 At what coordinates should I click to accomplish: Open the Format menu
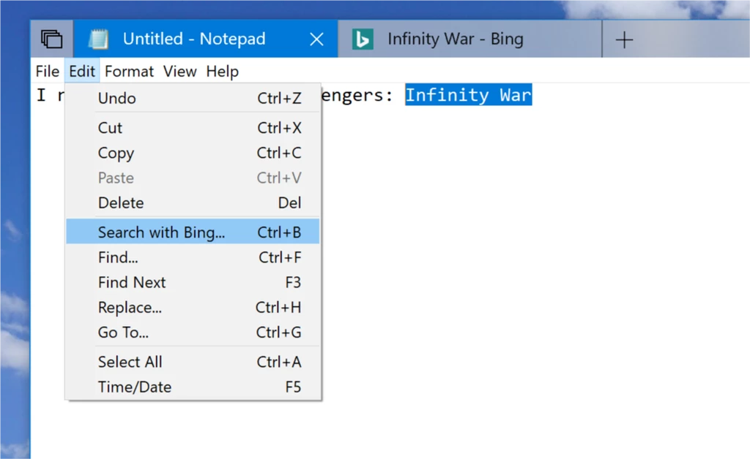point(129,71)
